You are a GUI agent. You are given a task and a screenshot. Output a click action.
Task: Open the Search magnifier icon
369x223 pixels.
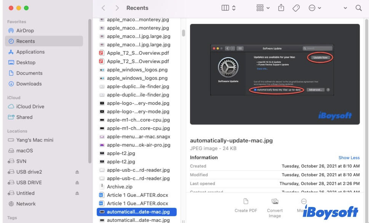[358, 8]
